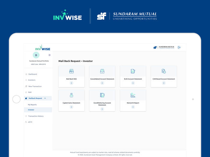Click the Grandfathering Account Statement icon
Viewport: 210px width, 157px height.
pyautogui.click(x=102, y=95)
